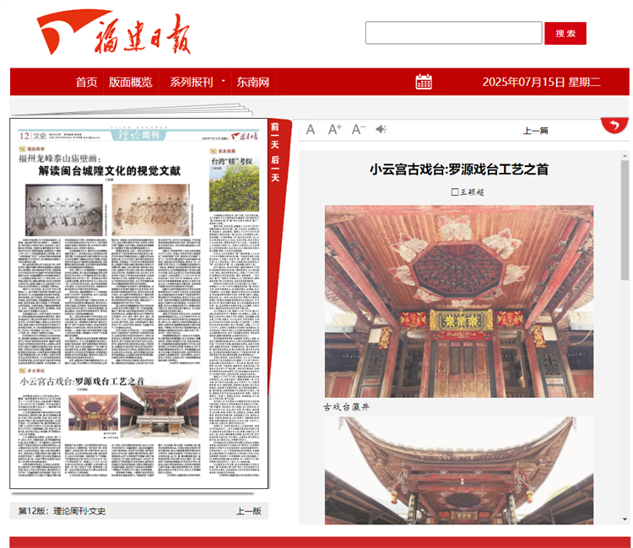Go to 首页 in navigation bar
Screen dimensions: 633x548
(x=86, y=82)
